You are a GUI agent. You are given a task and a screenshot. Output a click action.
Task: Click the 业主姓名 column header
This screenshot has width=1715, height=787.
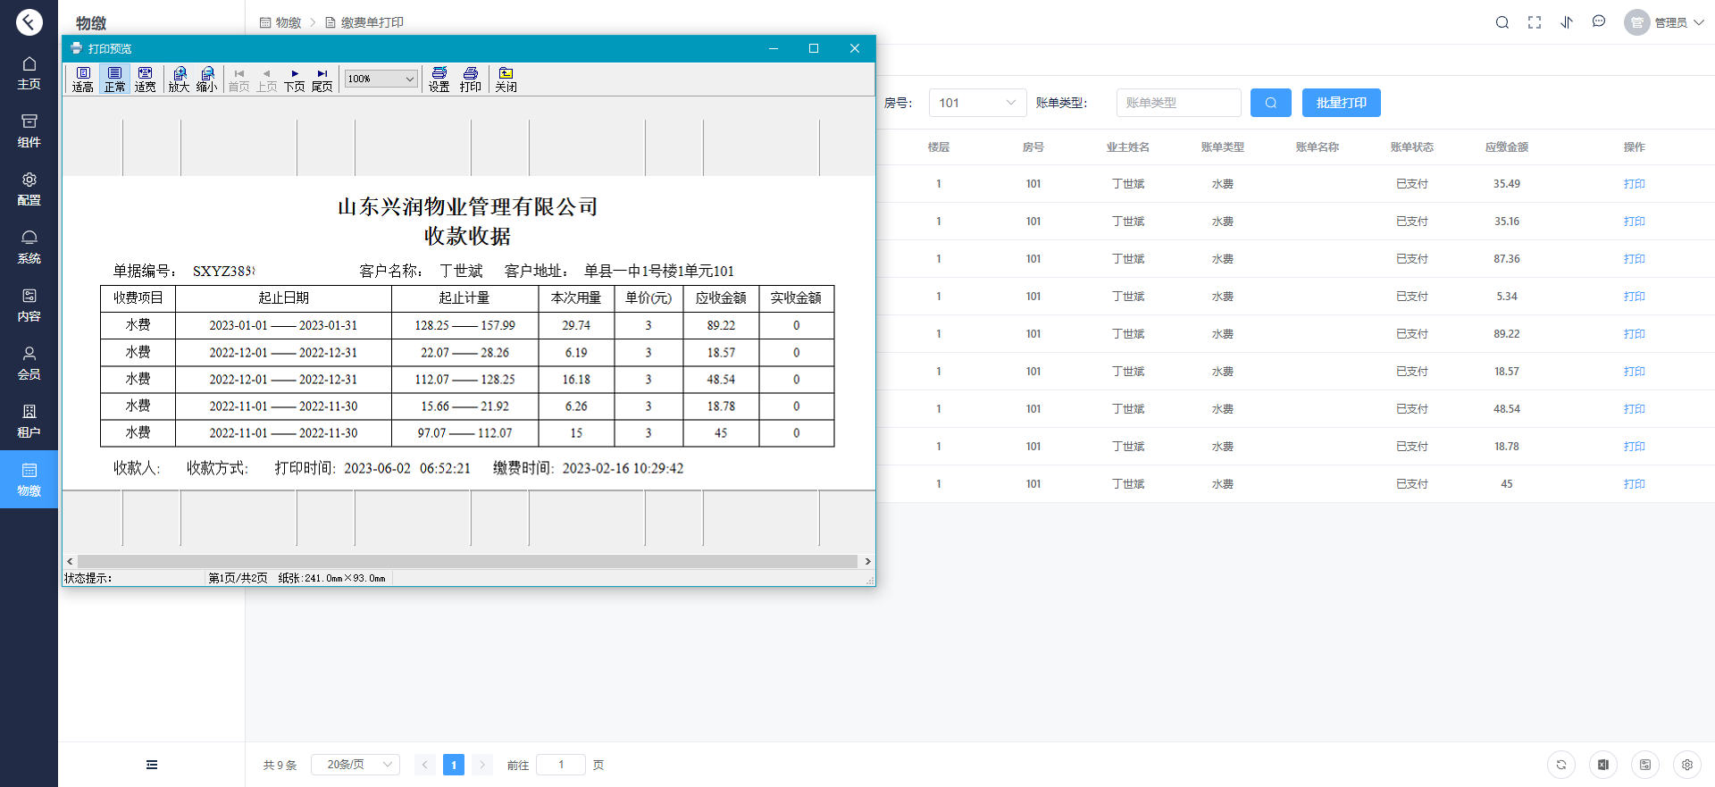pyautogui.click(x=1128, y=147)
